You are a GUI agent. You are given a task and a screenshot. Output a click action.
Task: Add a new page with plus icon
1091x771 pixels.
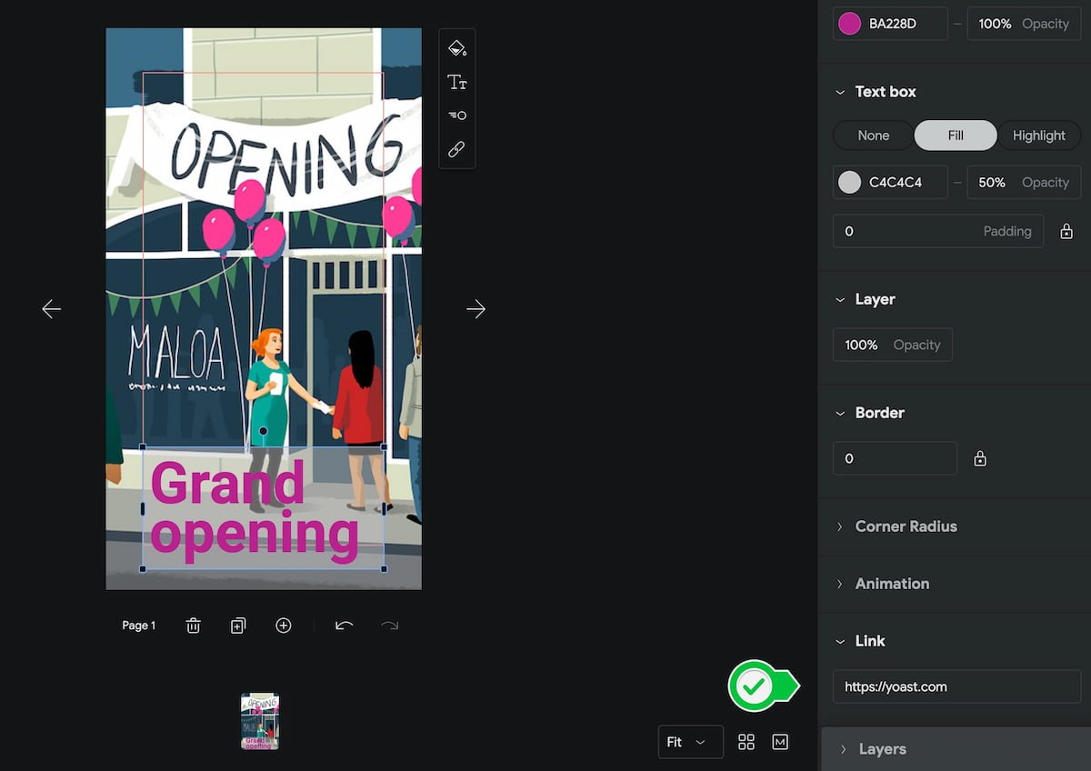point(284,626)
